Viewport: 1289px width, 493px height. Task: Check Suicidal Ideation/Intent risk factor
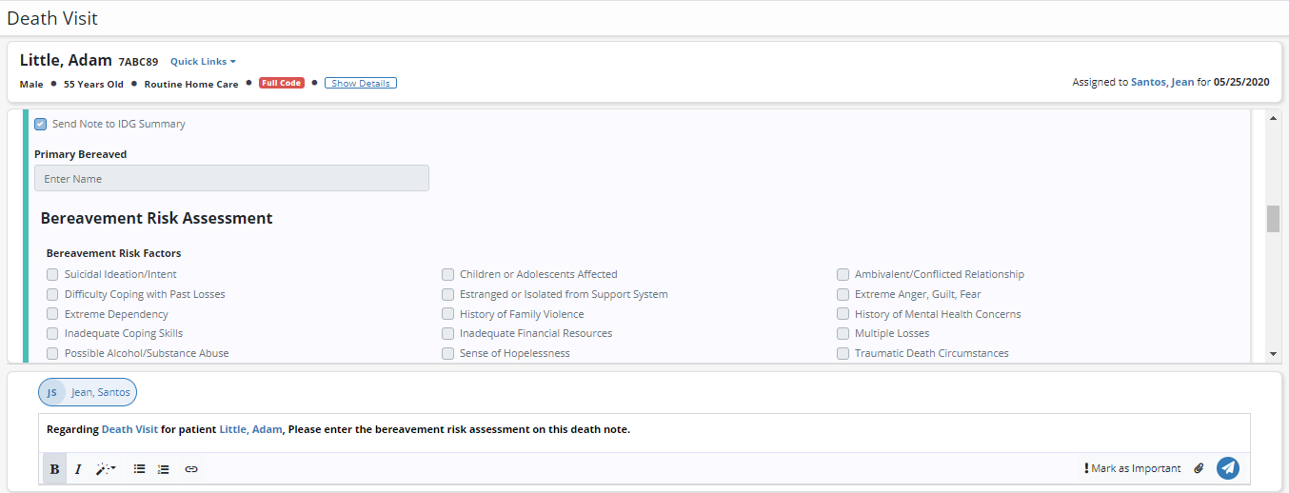[x=52, y=274]
